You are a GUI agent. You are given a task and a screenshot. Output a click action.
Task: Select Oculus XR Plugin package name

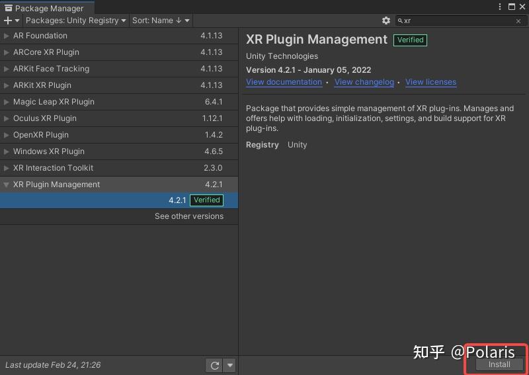[45, 118]
